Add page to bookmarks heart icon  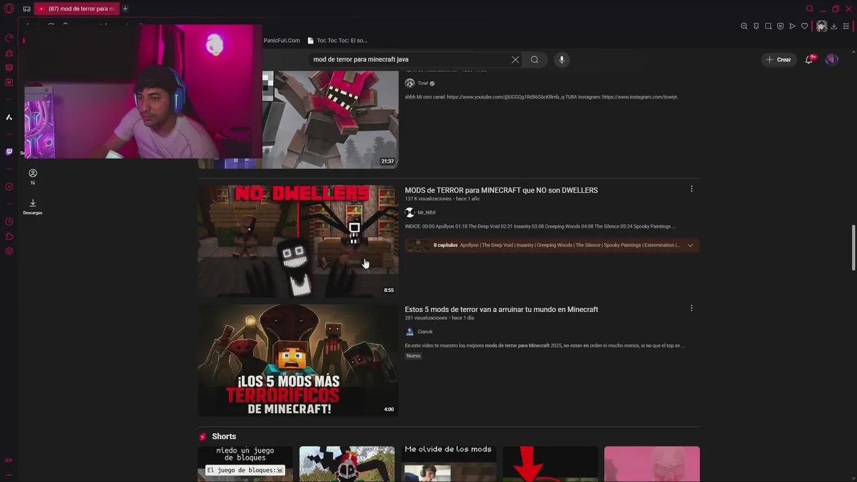(x=804, y=26)
